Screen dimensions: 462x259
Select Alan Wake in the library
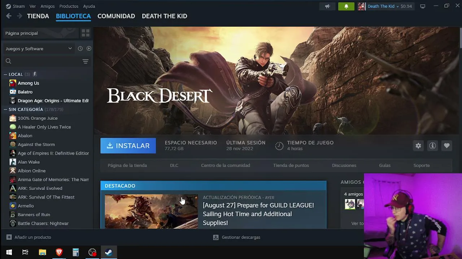click(29, 162)
